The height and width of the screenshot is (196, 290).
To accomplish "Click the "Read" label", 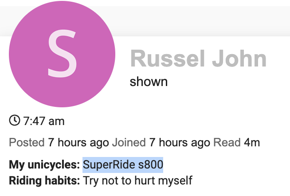I will (x=227, y=143).
